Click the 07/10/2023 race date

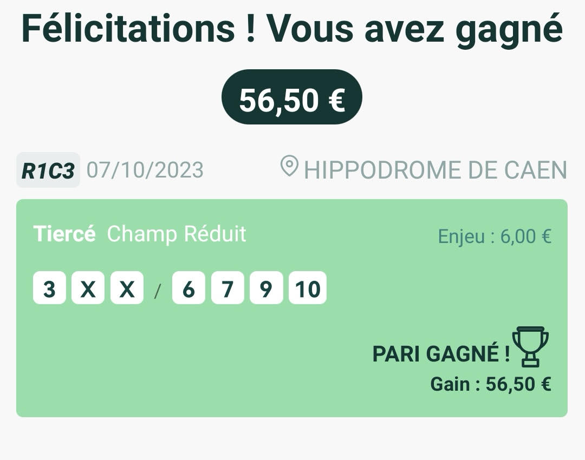click(145, 170)
